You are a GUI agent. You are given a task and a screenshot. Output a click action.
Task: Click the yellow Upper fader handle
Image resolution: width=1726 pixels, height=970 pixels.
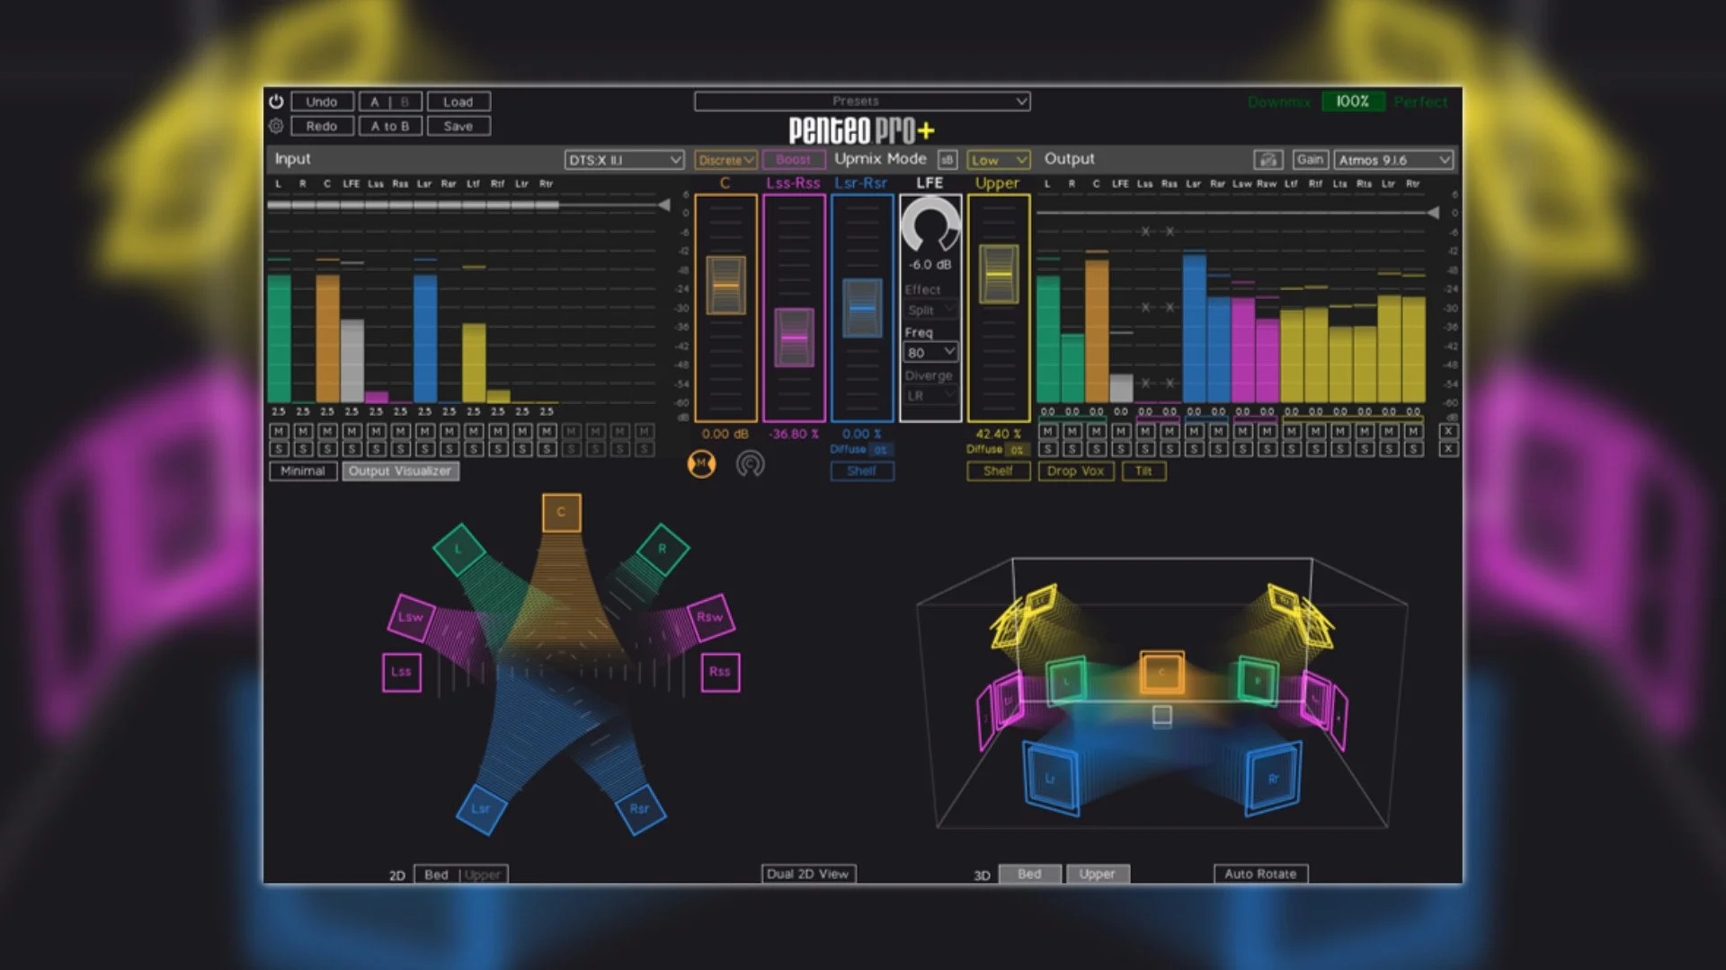[998, 274]
